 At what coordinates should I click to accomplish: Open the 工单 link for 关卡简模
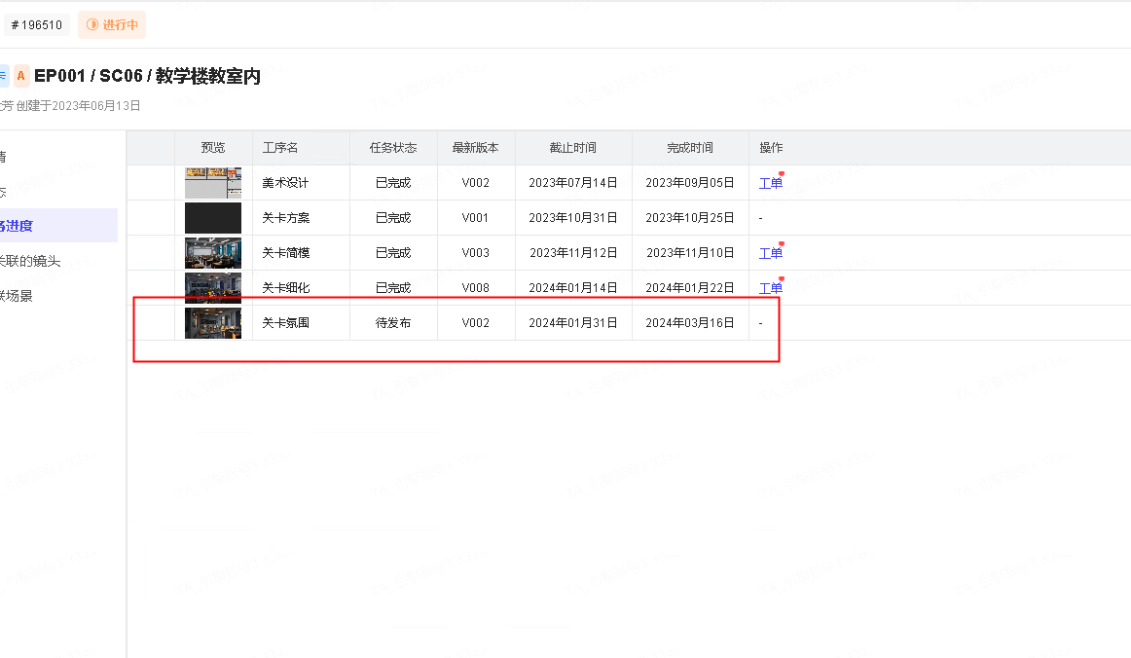[770, 253]
